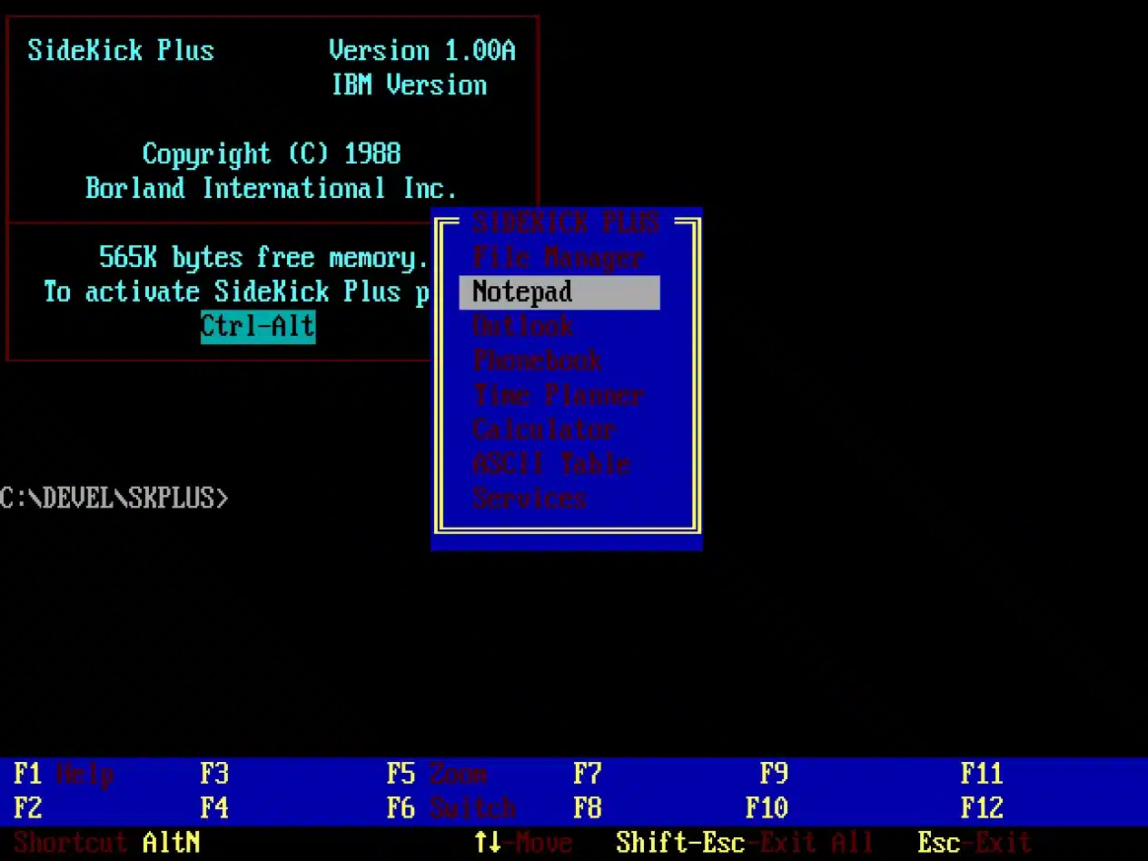Select the highlighted Notepad entry
This screenshot has width=1148, height=861.
tap(559, 292)
